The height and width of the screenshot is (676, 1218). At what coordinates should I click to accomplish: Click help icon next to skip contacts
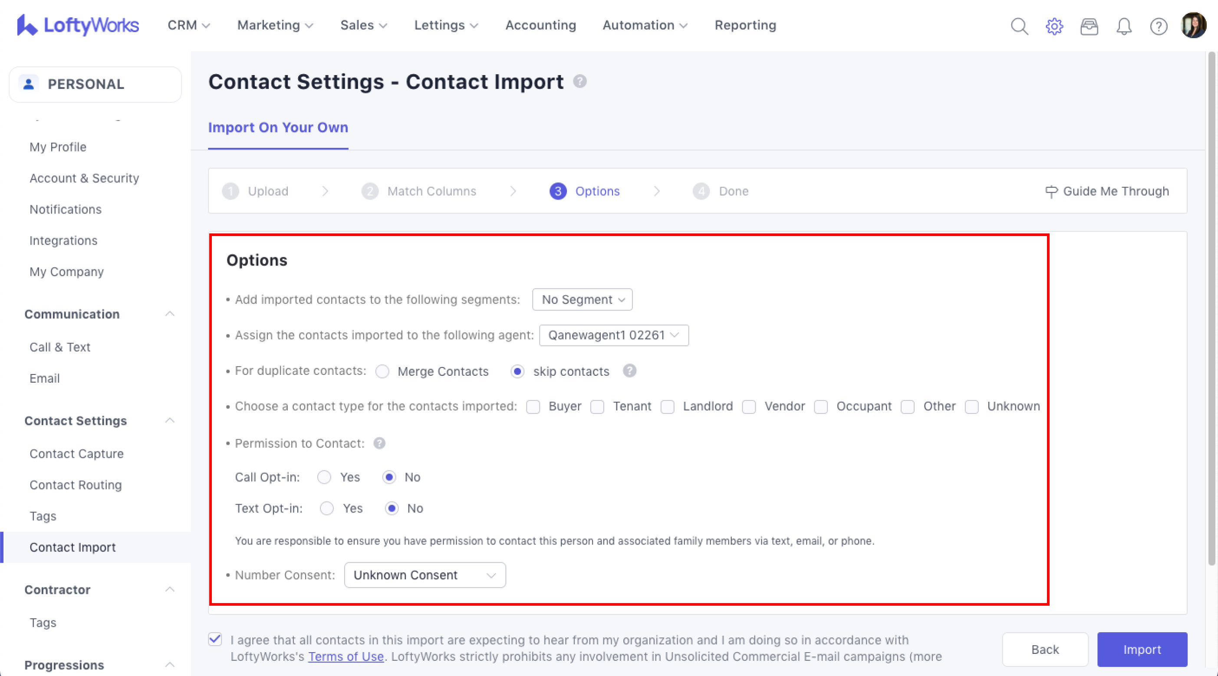coord(629,371)
